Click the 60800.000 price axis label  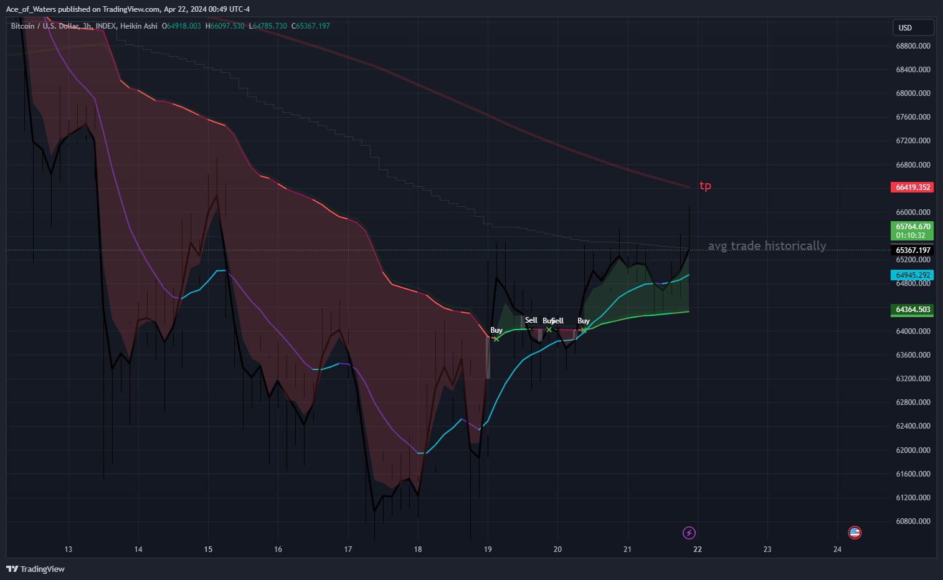click(913, 521)
